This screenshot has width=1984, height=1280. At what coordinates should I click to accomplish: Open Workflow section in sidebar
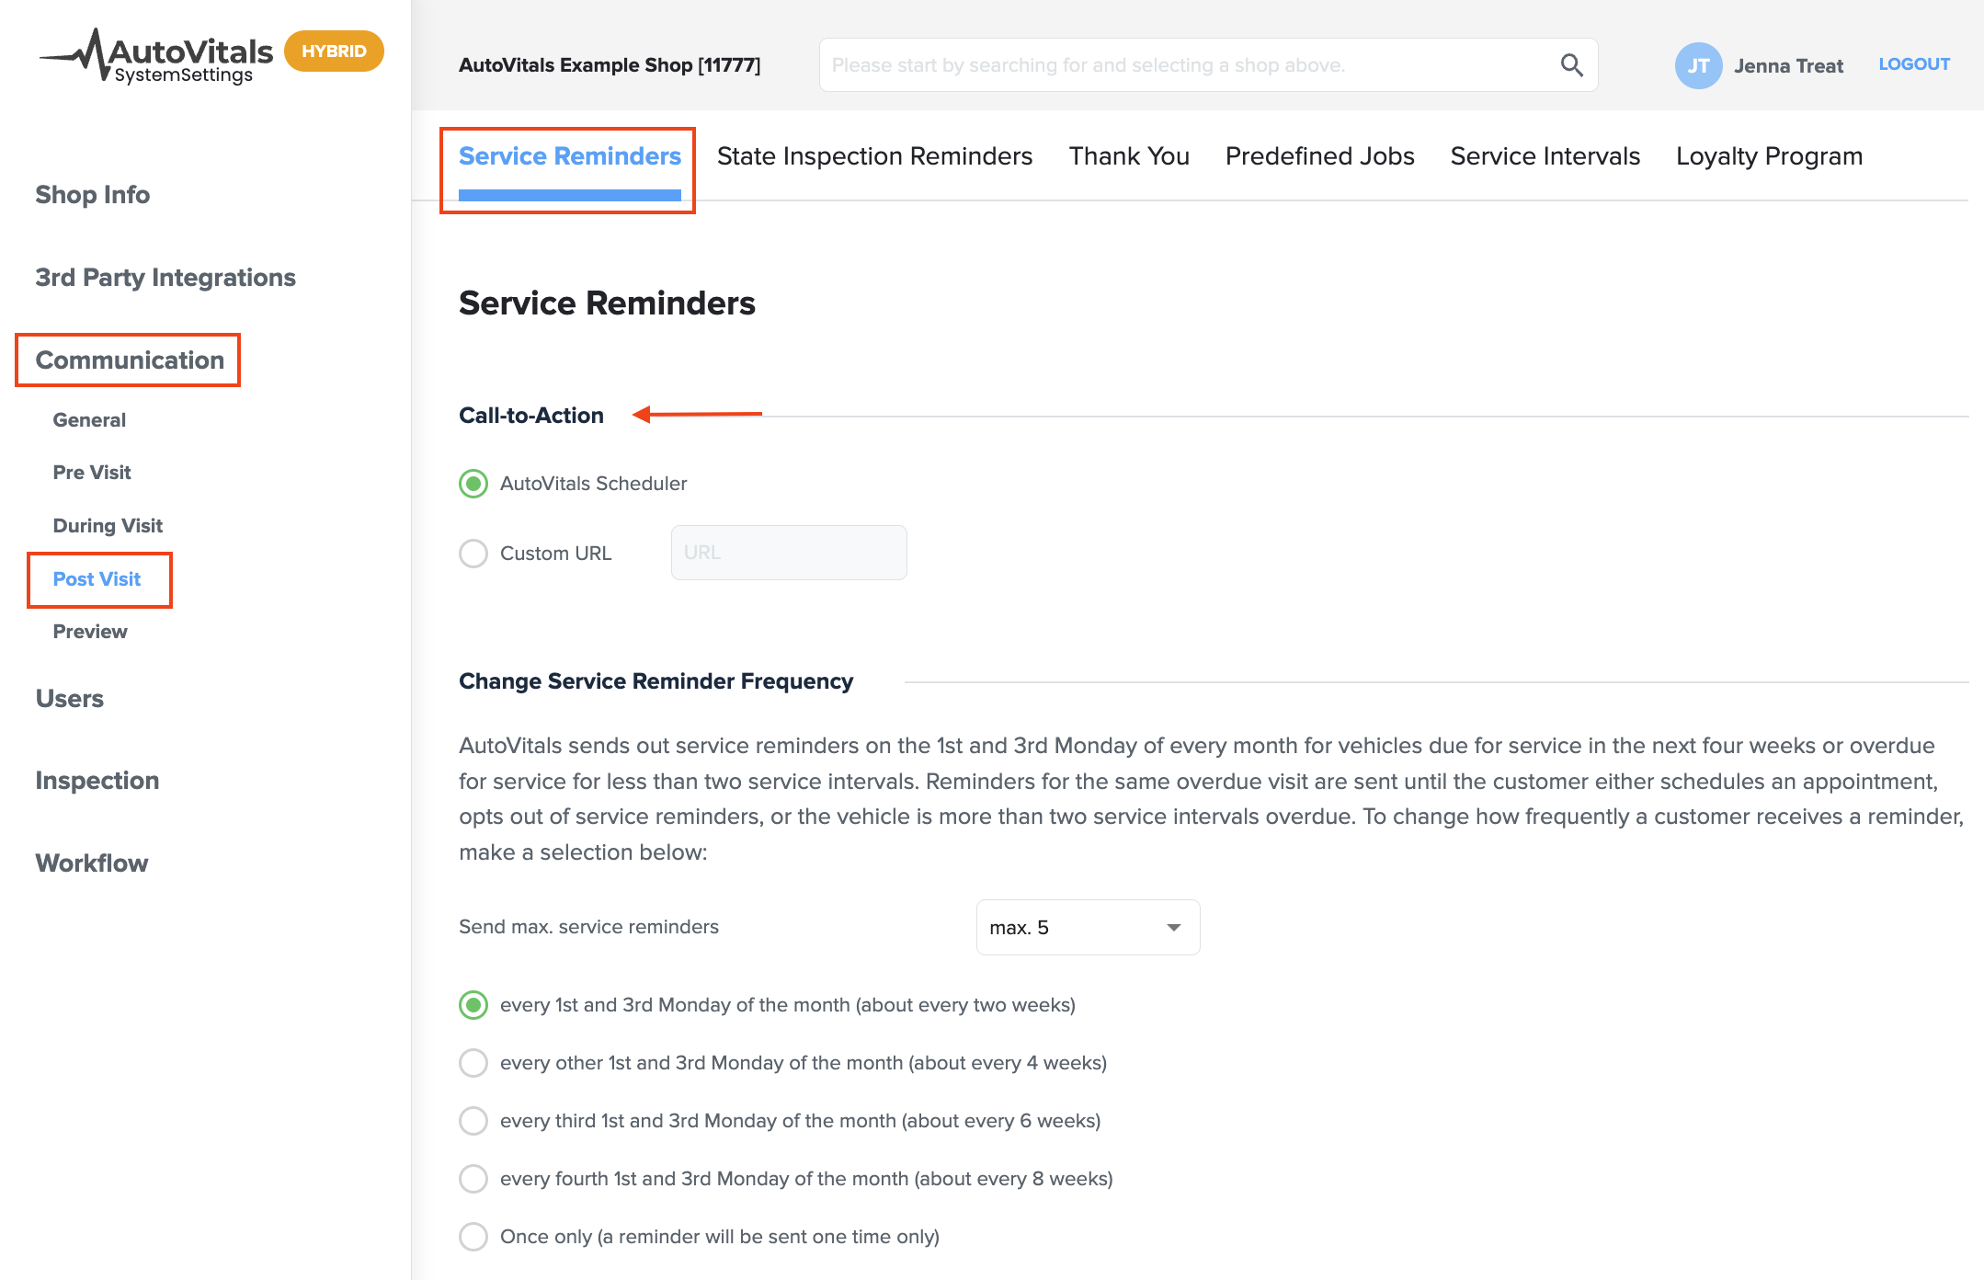point(91,863)
